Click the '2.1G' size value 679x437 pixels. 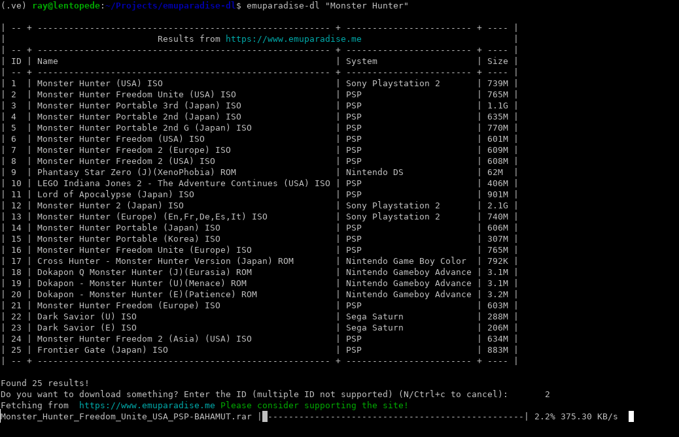click(x=498, y=206)
